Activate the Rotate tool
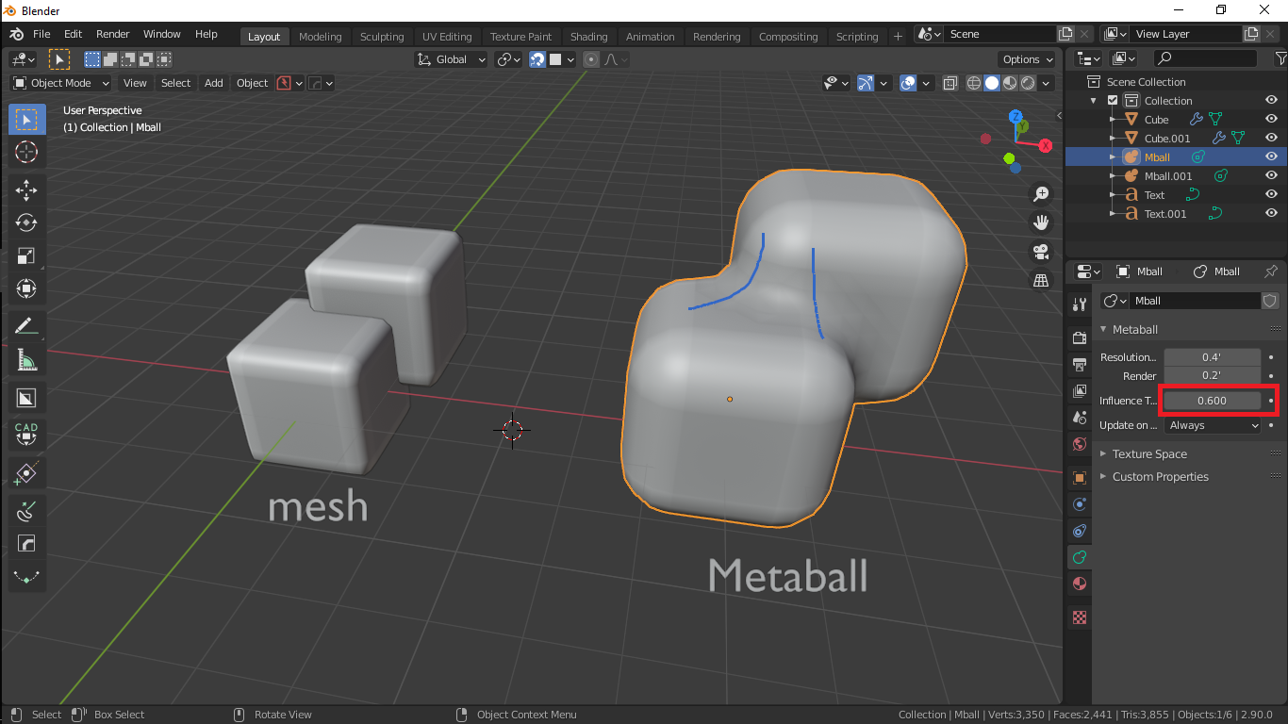 [26, 222]
